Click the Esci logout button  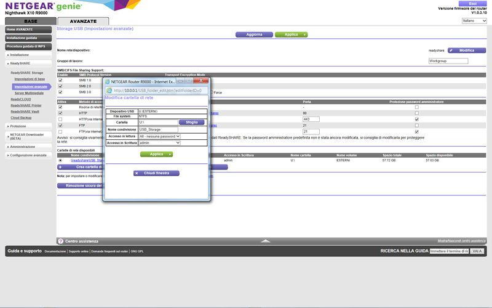[472, 4]
